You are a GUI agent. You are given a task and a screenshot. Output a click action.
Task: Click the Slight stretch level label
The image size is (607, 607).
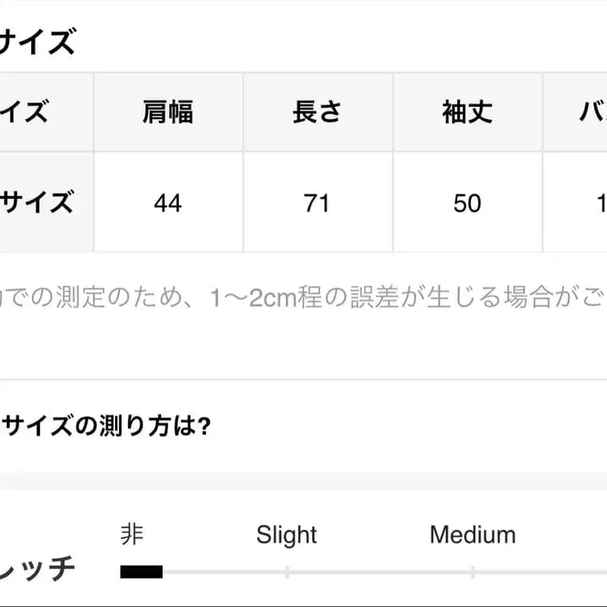coord(286,535)
